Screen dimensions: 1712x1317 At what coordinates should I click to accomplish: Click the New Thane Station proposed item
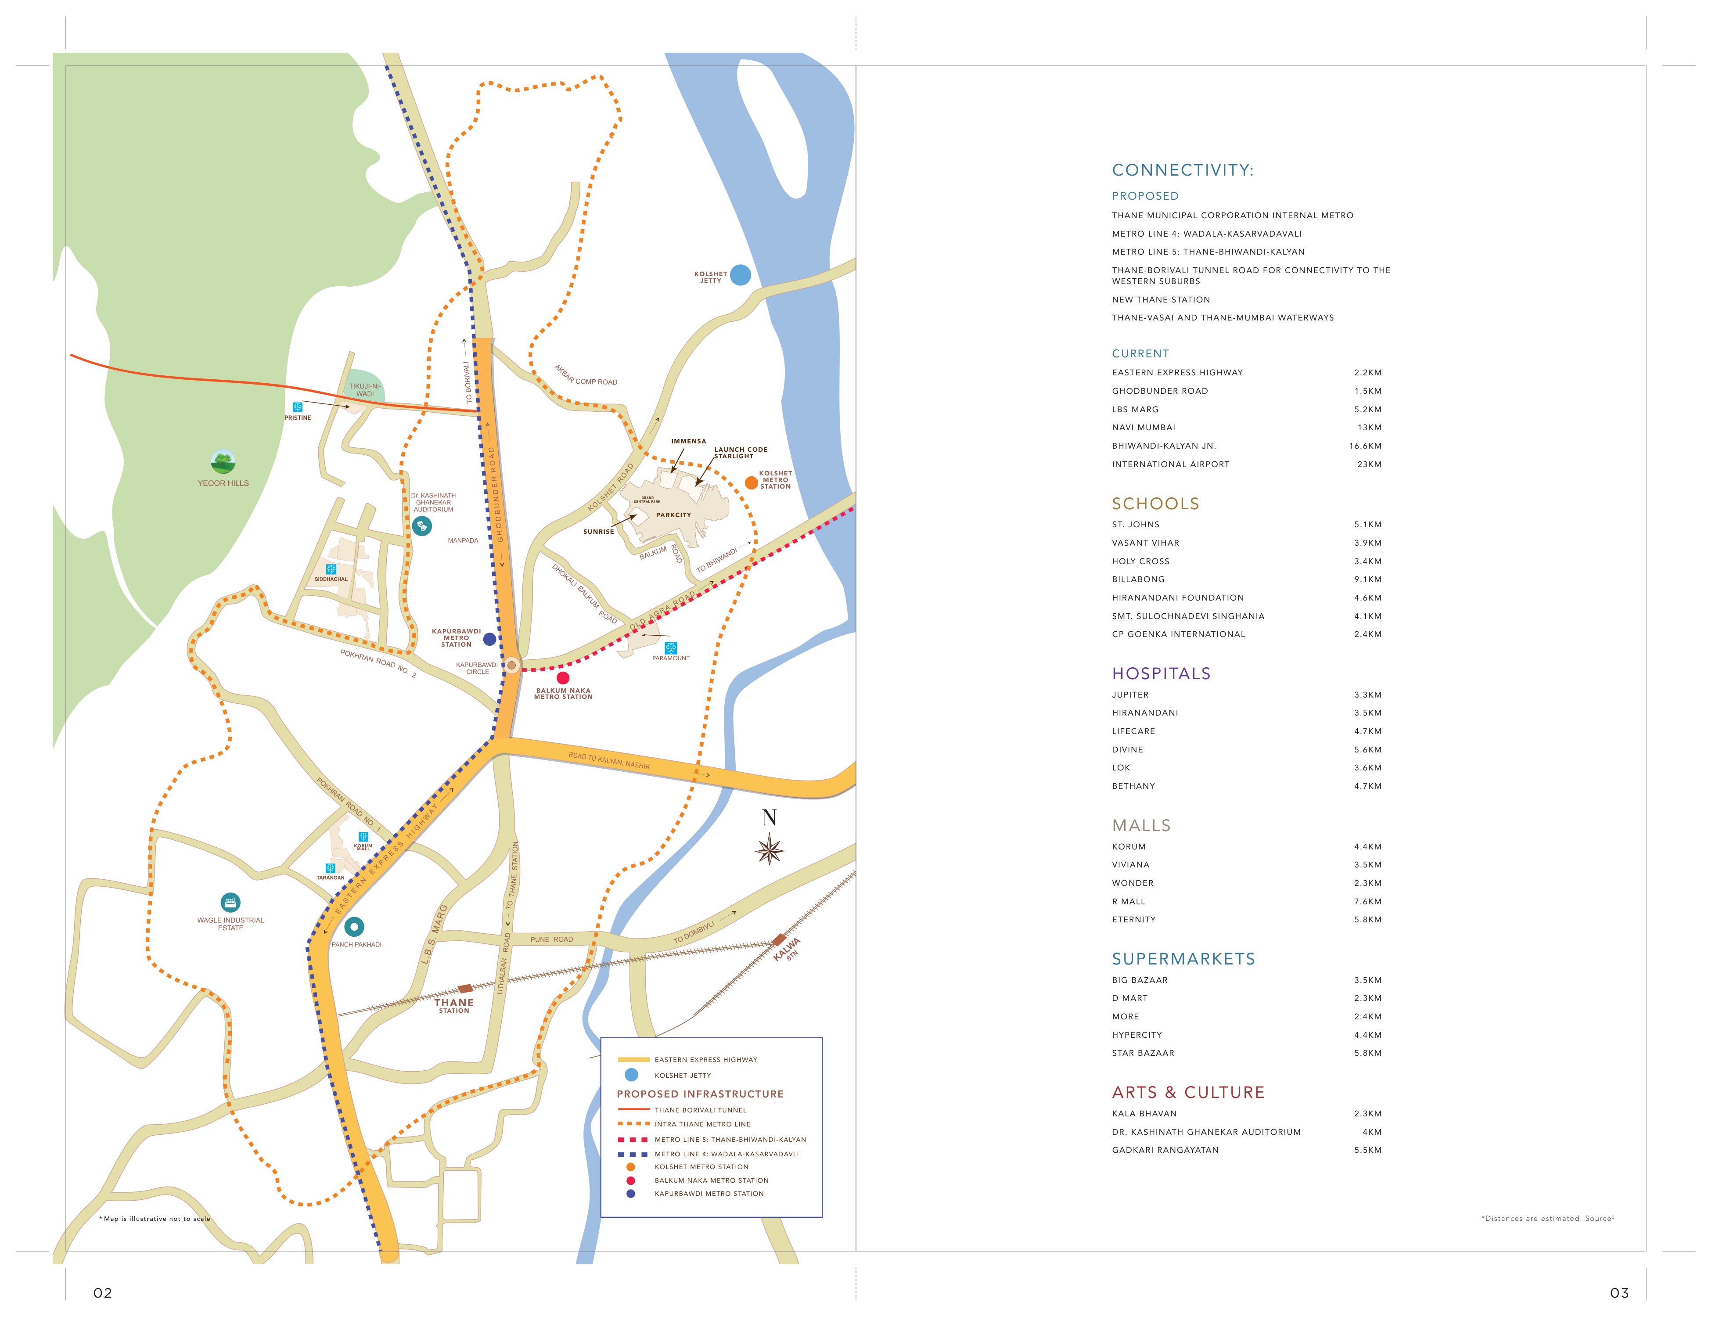pos(1161,300)
